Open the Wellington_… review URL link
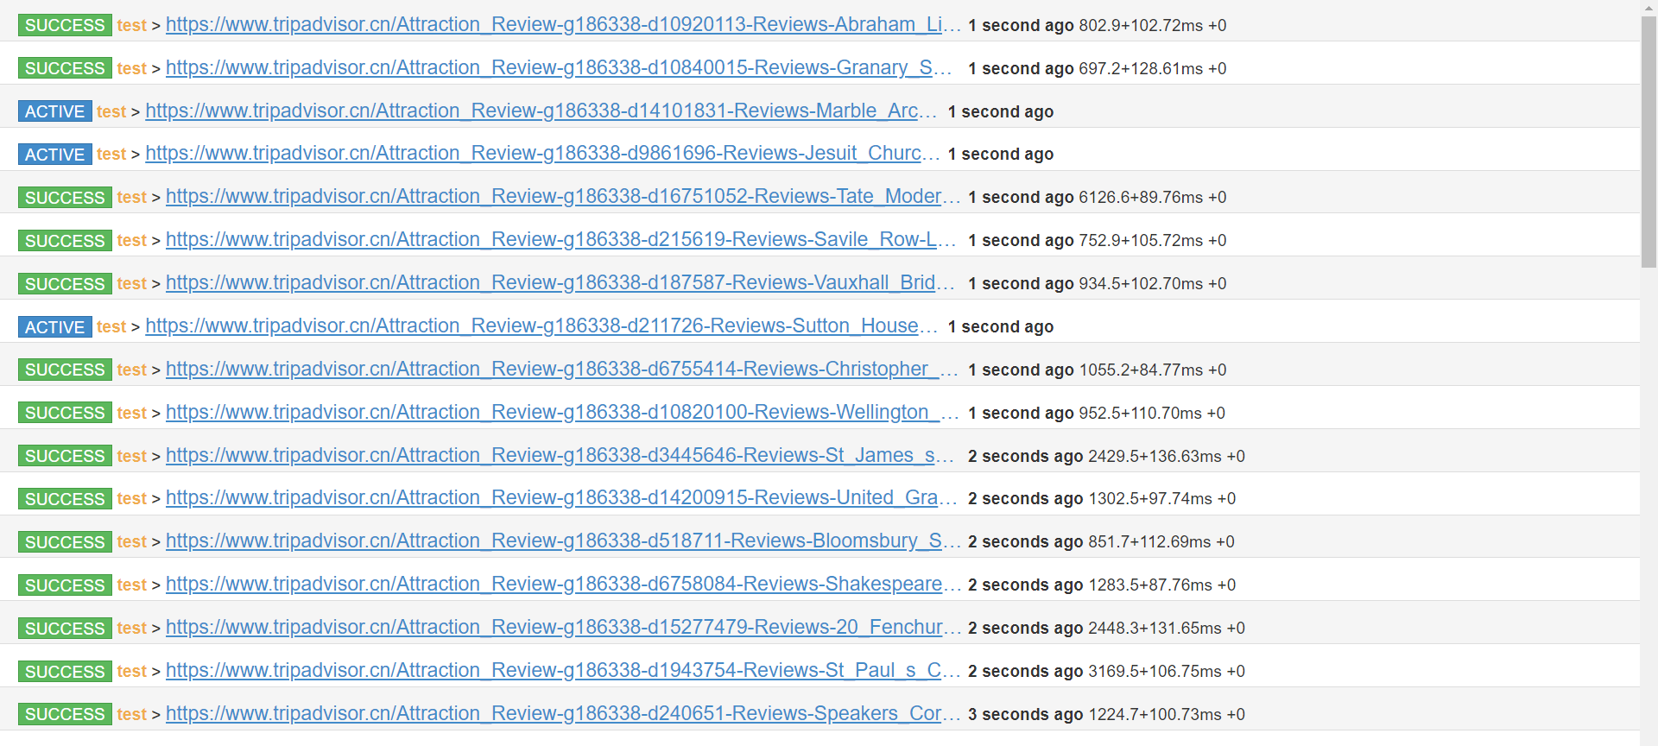This screenshot has width=1658, height=746. 562,413
